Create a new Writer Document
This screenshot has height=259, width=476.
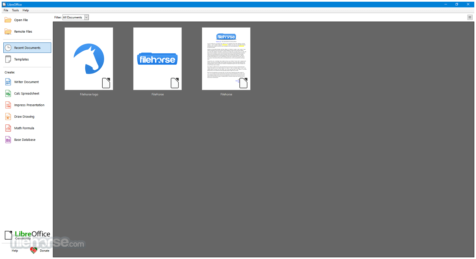(27, 82)
